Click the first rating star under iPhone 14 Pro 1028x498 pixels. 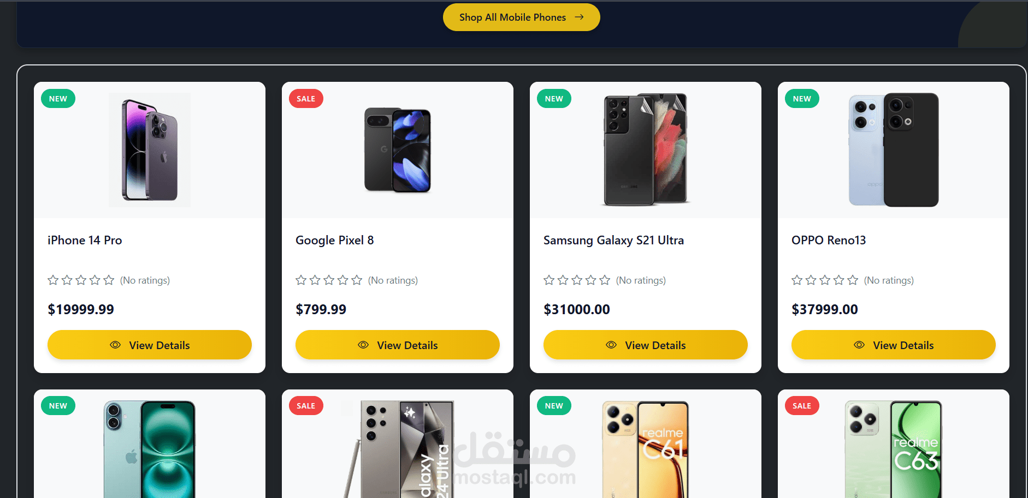point(53,280)
